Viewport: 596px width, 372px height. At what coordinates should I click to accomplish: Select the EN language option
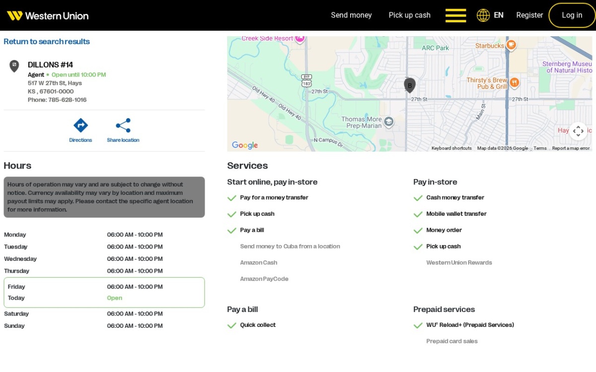[x=499, y=15]
